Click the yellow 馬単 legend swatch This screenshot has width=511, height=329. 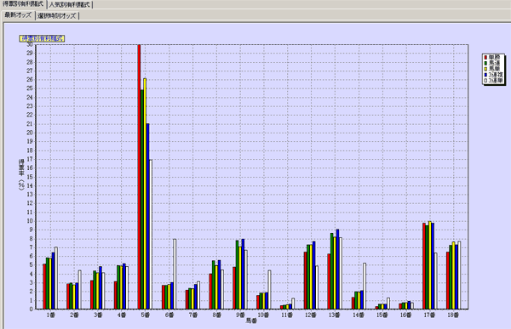[485, 69]
